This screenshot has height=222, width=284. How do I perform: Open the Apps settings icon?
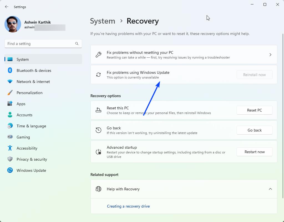[x=10, y=104]
